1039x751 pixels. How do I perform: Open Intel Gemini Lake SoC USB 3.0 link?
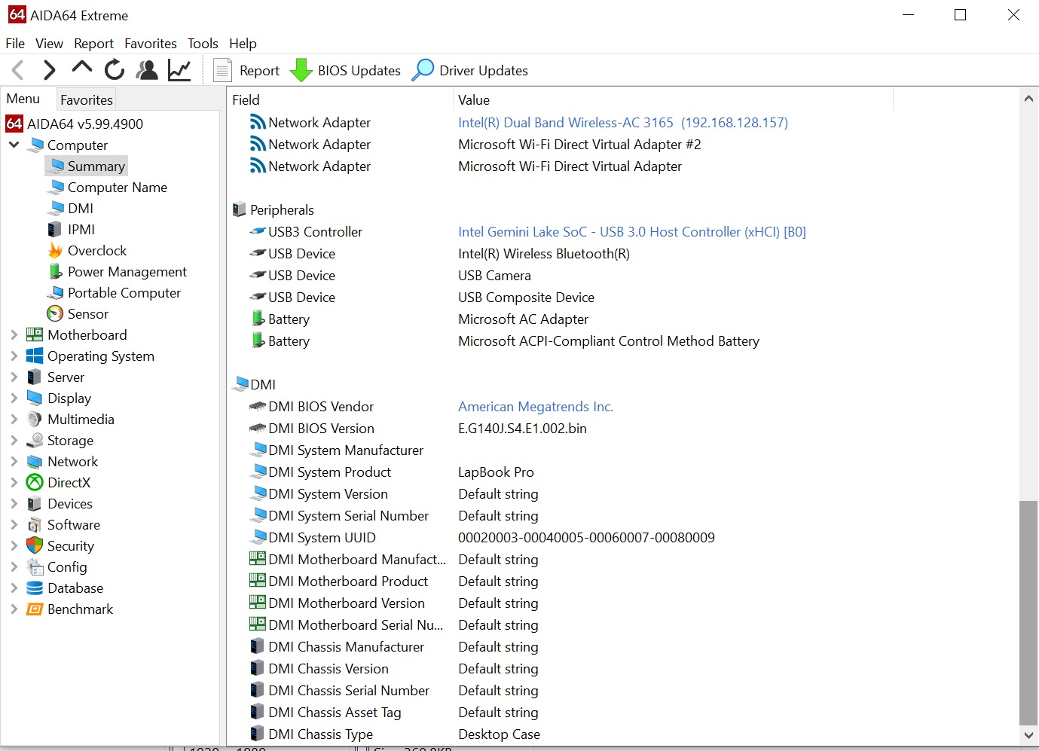(x=632, y=231)
